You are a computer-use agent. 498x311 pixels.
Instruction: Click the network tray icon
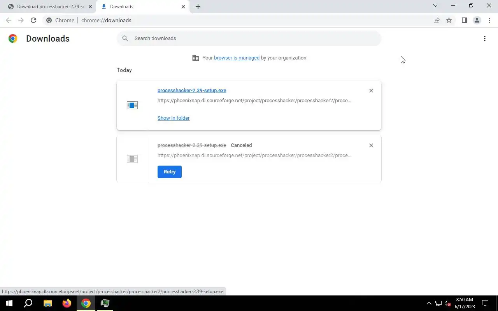[x=438, y=303]
